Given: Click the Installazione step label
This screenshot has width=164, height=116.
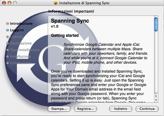Looking at the screenshot, I should coord(20,56).
